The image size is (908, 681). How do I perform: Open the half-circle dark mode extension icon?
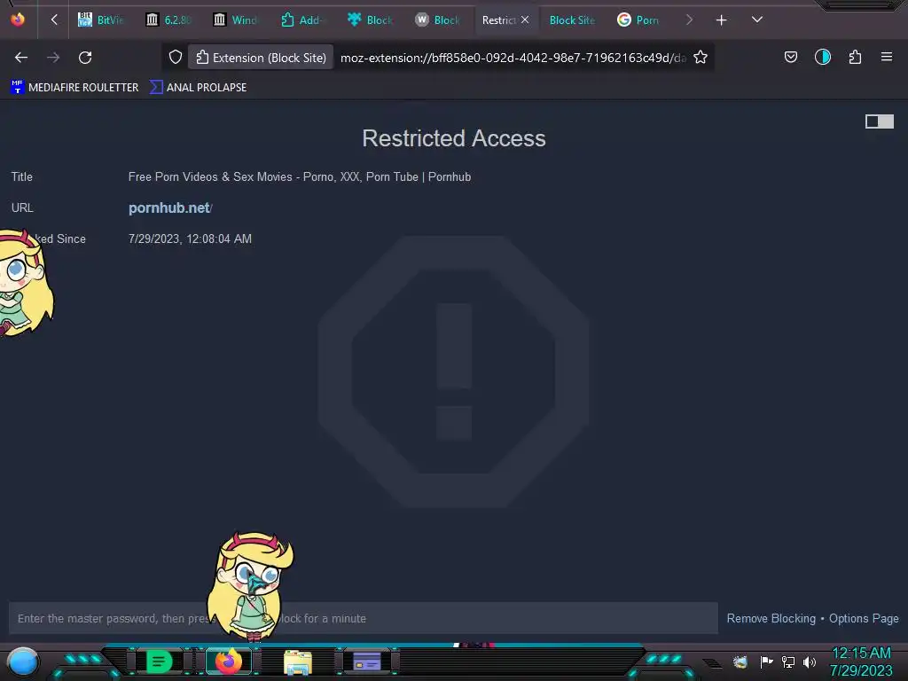(x=823, y=57)
